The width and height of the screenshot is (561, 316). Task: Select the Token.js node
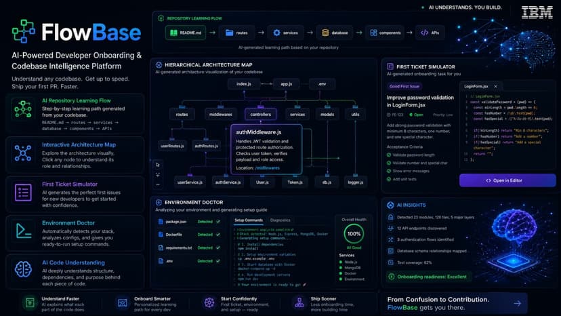point(295,182)
